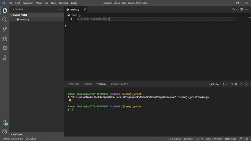The image size is (251, 141).
Task: Click Ln 1, Col 22 cursor position
Action: click(x=175, y=139)
